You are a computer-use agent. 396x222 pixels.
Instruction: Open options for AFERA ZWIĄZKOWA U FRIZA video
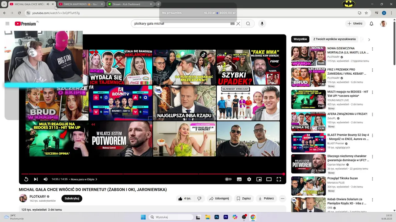(x=372, y=114)
